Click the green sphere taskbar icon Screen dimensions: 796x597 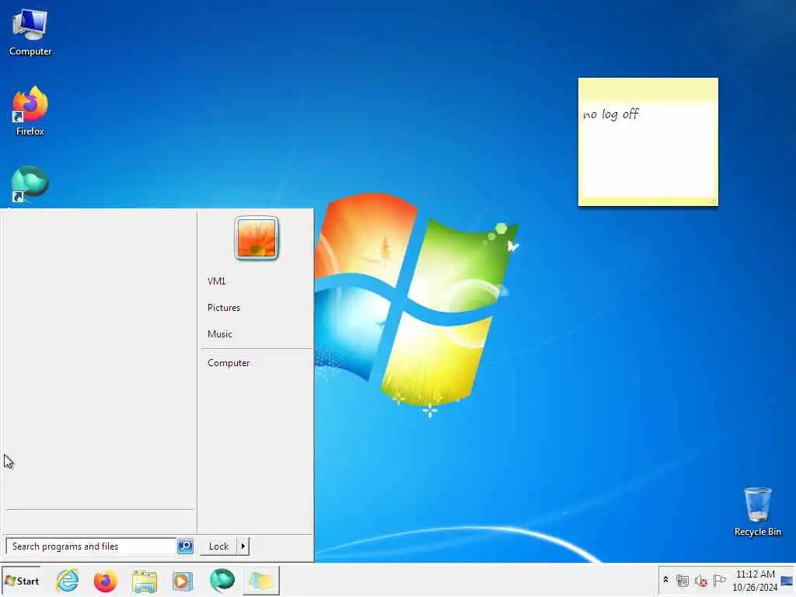coord(222,580)
